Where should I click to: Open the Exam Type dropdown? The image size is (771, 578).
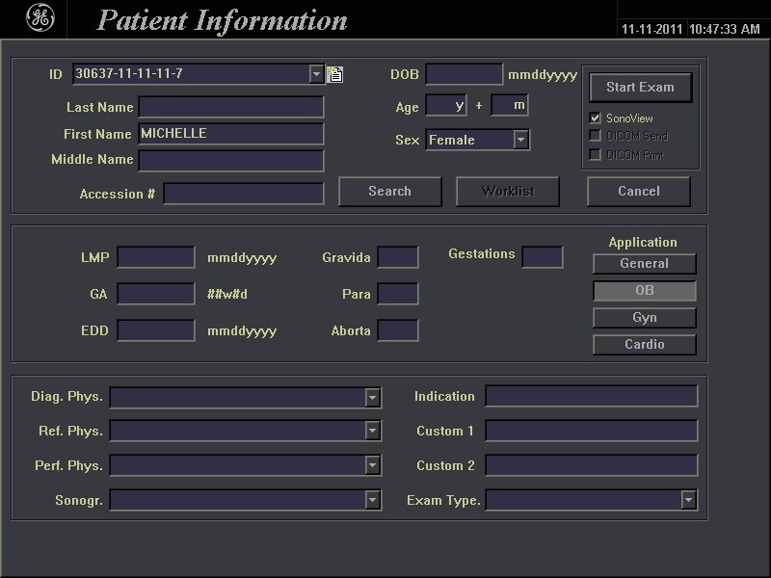688,500
